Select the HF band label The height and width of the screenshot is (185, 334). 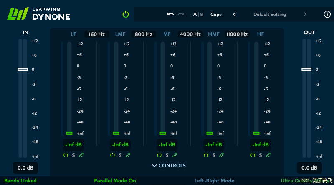261,34
